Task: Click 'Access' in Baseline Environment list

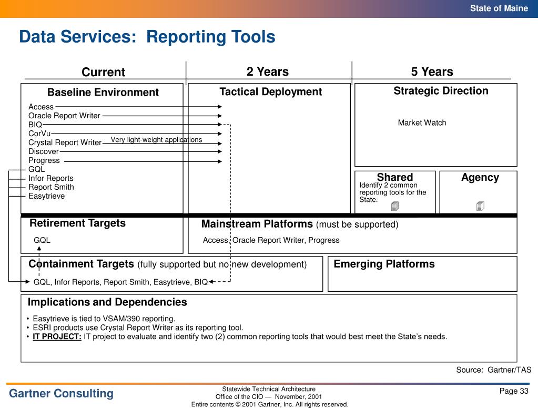Action: coord(41,107)
